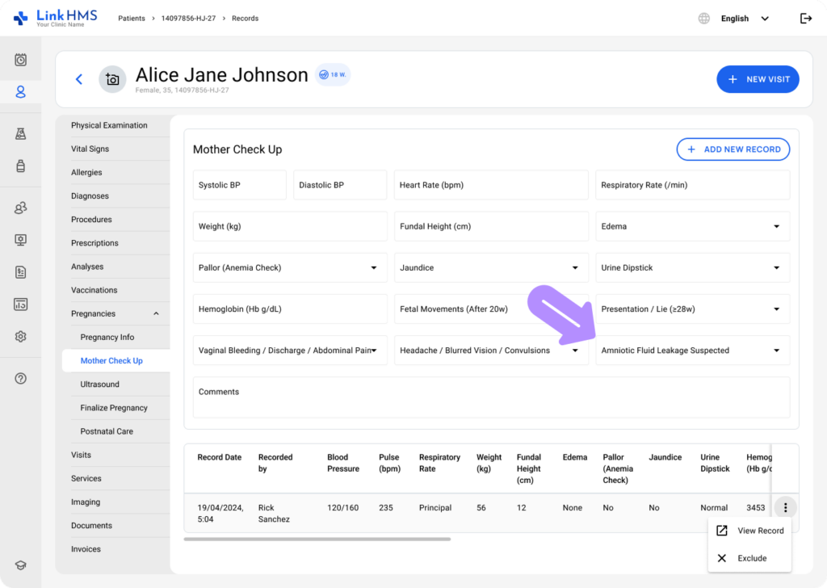This screenshot has width=827, height=588.
Task: Click the Add New Record button
Action: pyautogui.click(x=733, y=149)
